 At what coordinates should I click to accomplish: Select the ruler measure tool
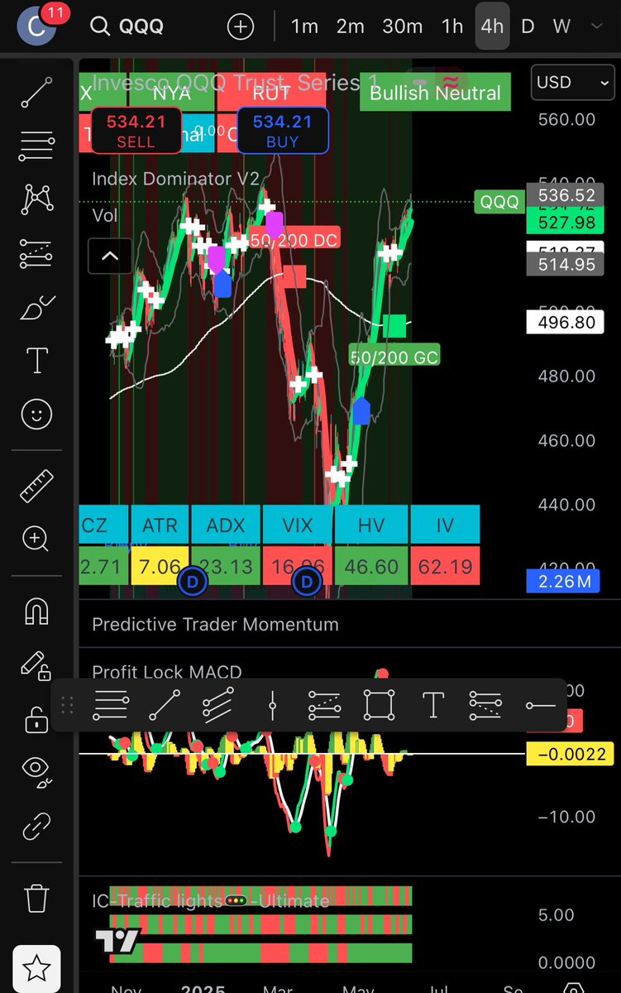tap(36, 487)
